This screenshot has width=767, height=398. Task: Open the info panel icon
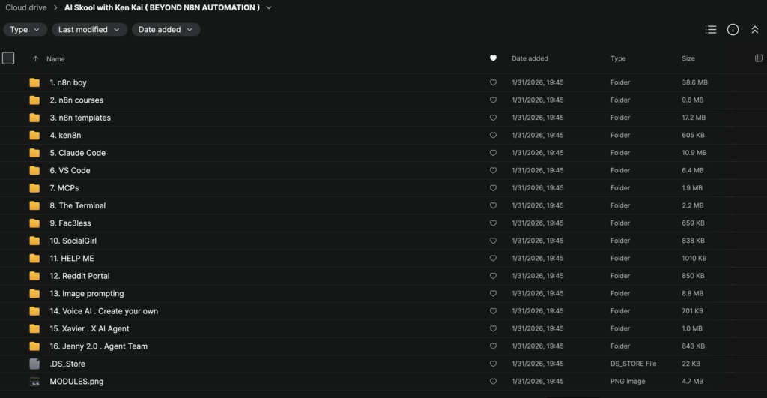point(733,30)
